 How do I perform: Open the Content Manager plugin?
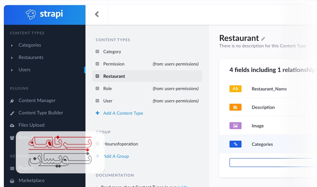37,100
